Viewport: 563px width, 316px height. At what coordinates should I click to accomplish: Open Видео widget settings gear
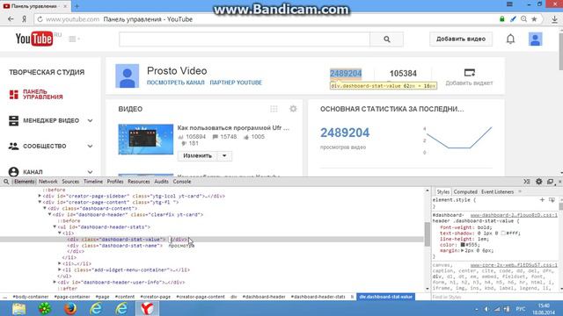pyautogui.click(x=293, y=109)
